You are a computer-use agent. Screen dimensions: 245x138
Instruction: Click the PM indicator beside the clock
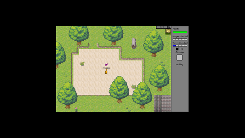tap(169, 27)
